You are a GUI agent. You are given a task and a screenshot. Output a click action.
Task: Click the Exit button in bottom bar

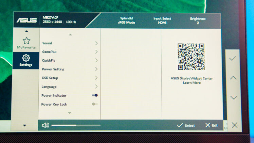pos(212,125)
